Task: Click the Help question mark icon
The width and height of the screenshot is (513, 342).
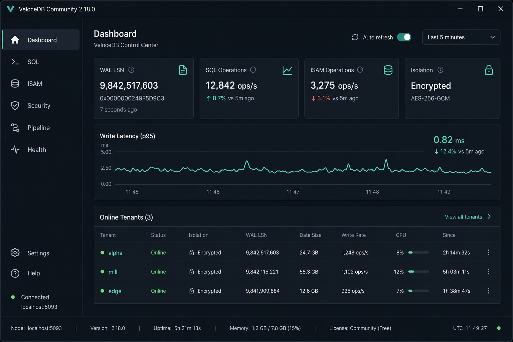Action: coord(15,273)
